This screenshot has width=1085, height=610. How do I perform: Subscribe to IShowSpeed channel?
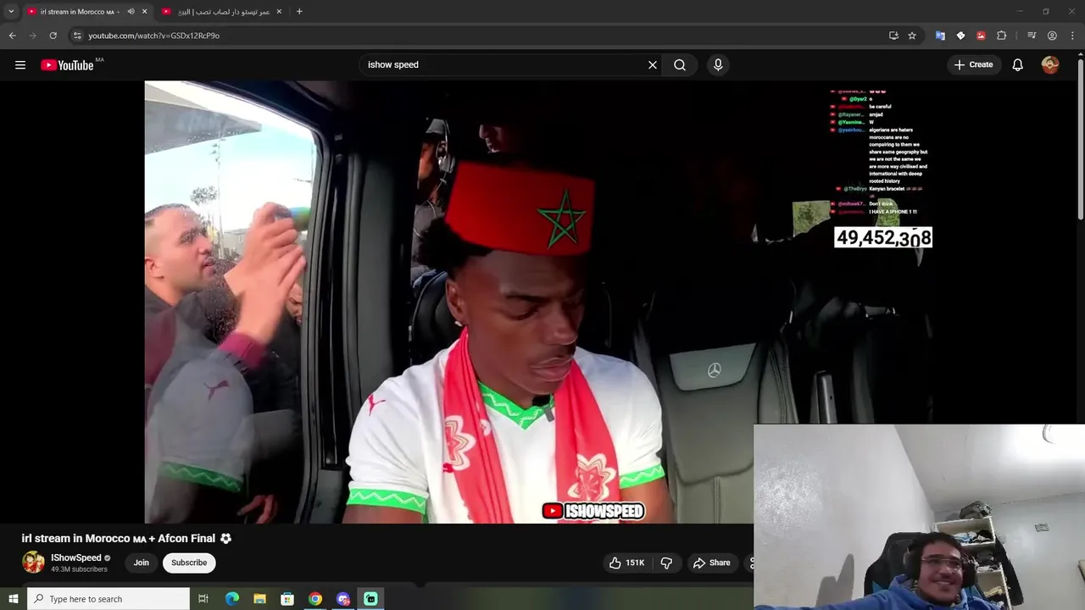pos(189,563)
